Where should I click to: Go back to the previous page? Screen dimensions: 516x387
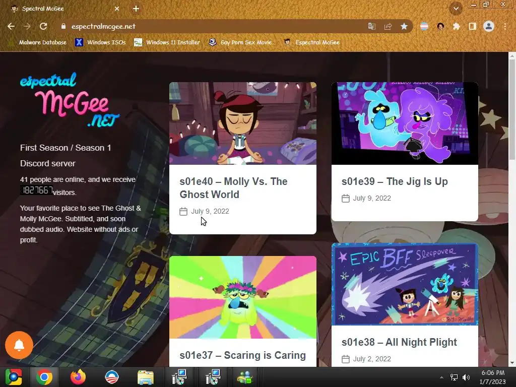coord(11,26)
